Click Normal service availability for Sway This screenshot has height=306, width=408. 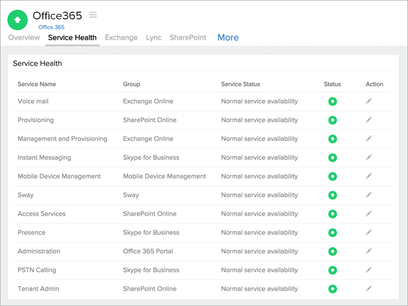pos(260,195)
